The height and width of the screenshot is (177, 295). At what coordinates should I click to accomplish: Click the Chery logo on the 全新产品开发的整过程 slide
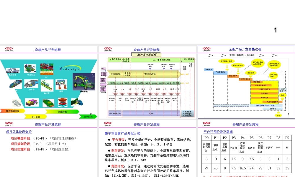(206, 49)
